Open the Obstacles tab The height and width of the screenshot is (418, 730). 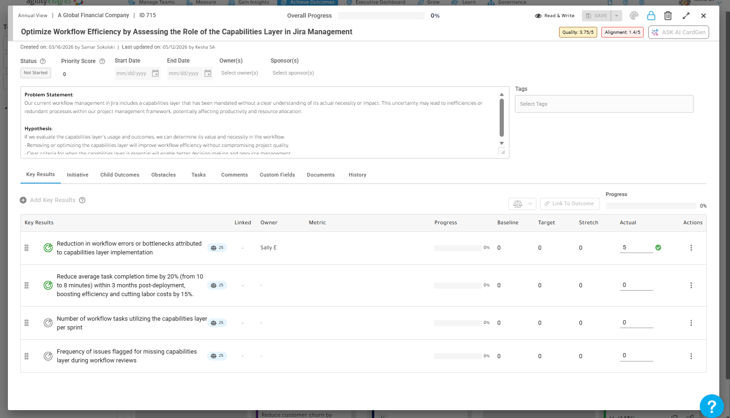coord(163,175)
